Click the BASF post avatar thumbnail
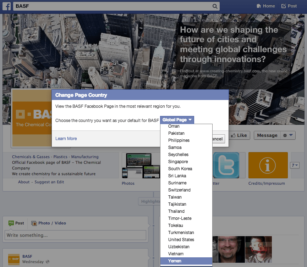The height and width of the screenshot is (267, 307). 14,259
